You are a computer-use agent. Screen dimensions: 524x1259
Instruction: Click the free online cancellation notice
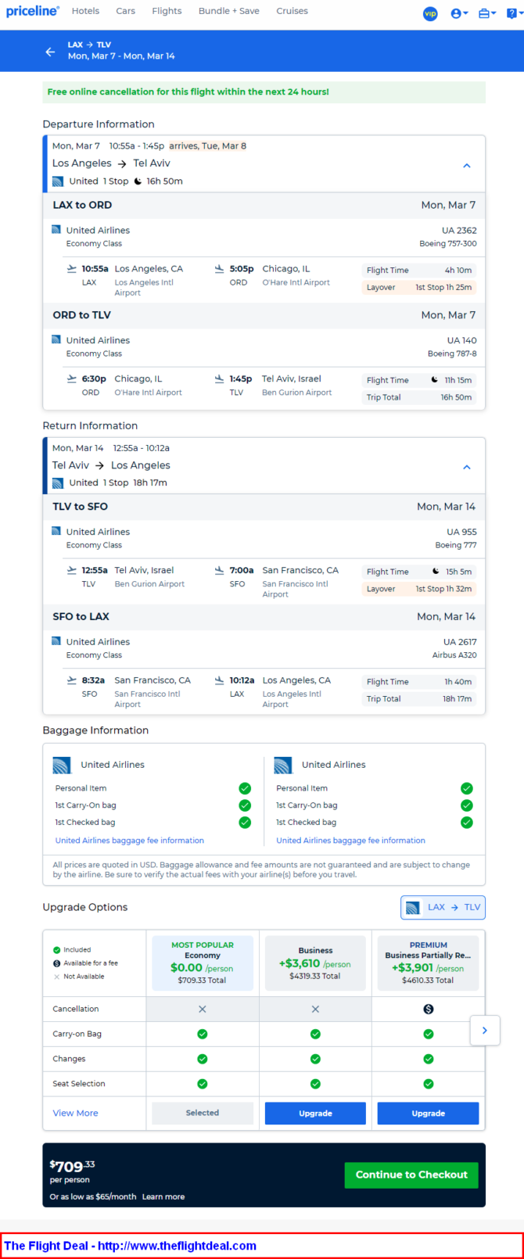pyautogui.click(x=264, y=92)
